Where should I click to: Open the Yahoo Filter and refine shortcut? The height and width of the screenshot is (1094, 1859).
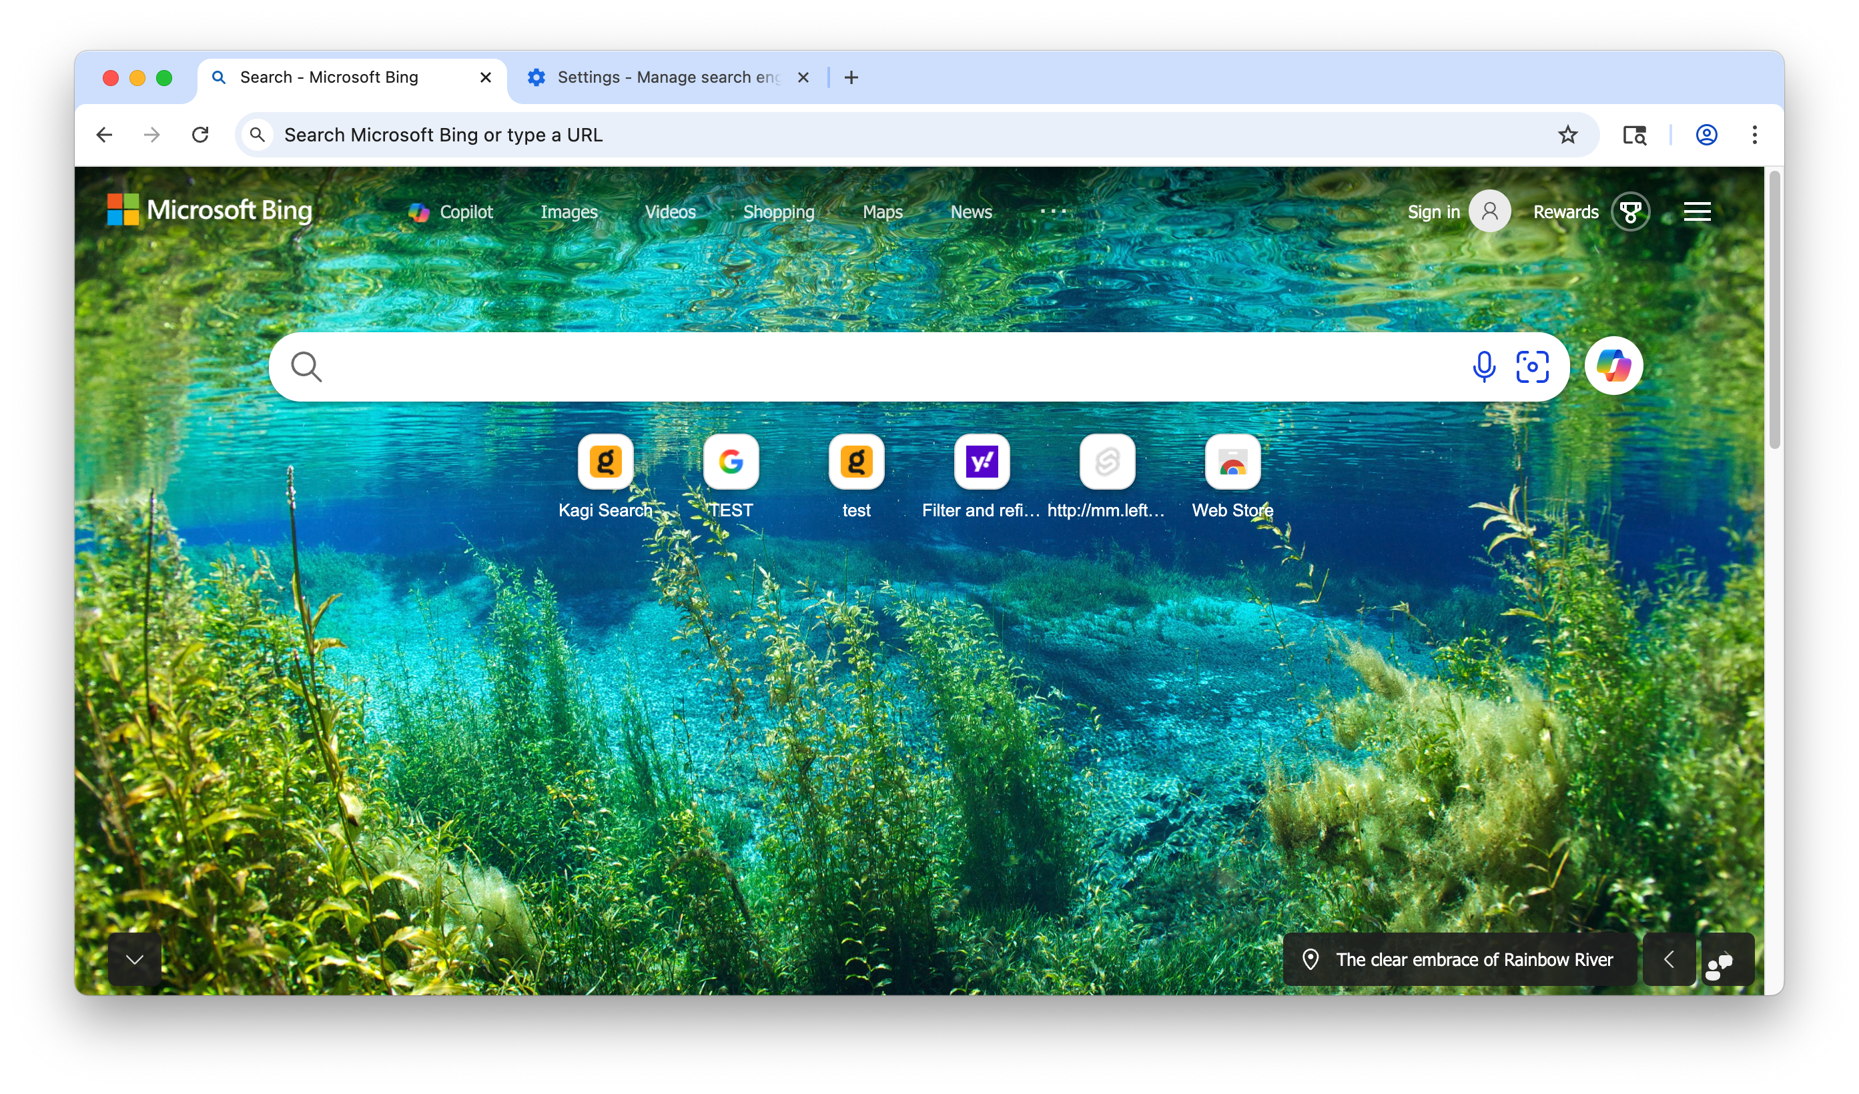point(981,462)
